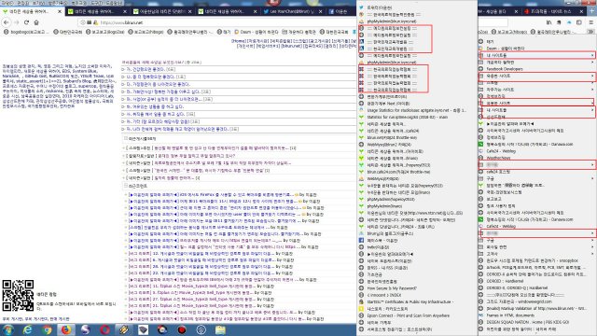Open the Windows Start orb

(x=8, y=329)
